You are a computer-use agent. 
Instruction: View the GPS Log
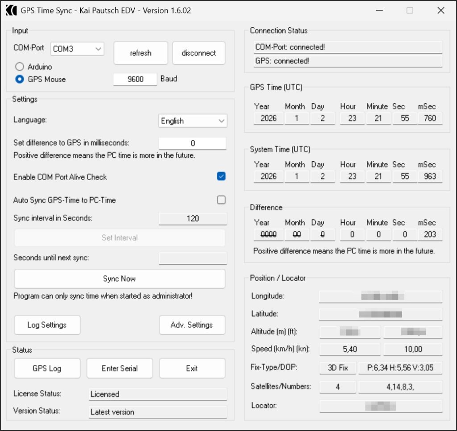point(47,368)
